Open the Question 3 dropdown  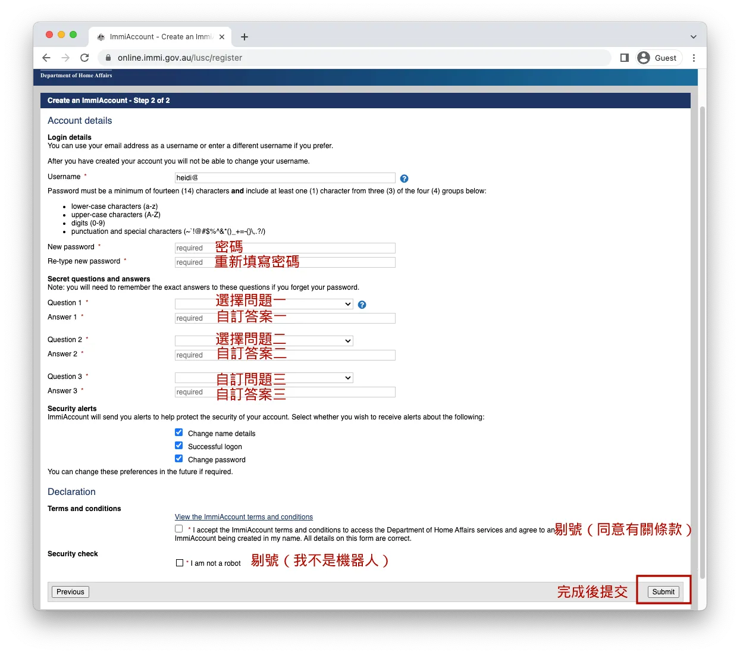(x=264, y=378)
